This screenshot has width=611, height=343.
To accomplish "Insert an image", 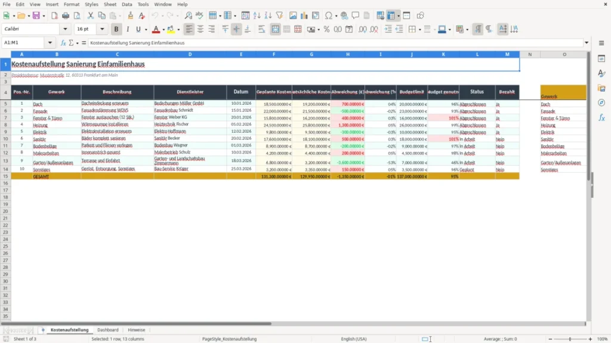I will point(293,15).
